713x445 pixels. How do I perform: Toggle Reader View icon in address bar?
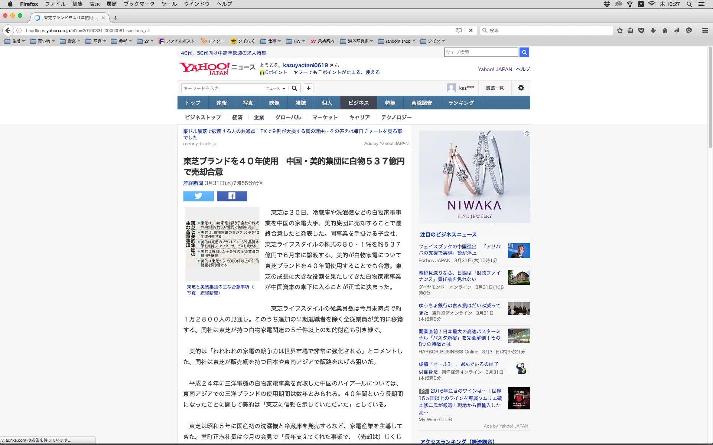[x=459, y=30]
